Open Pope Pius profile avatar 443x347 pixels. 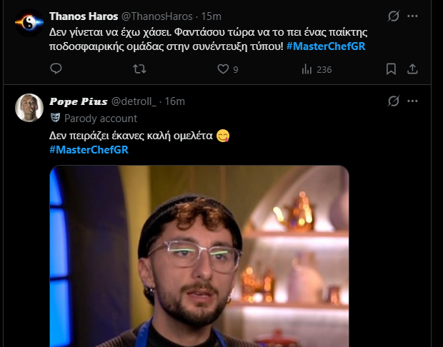pyautogui.click(x=29, y=107)
